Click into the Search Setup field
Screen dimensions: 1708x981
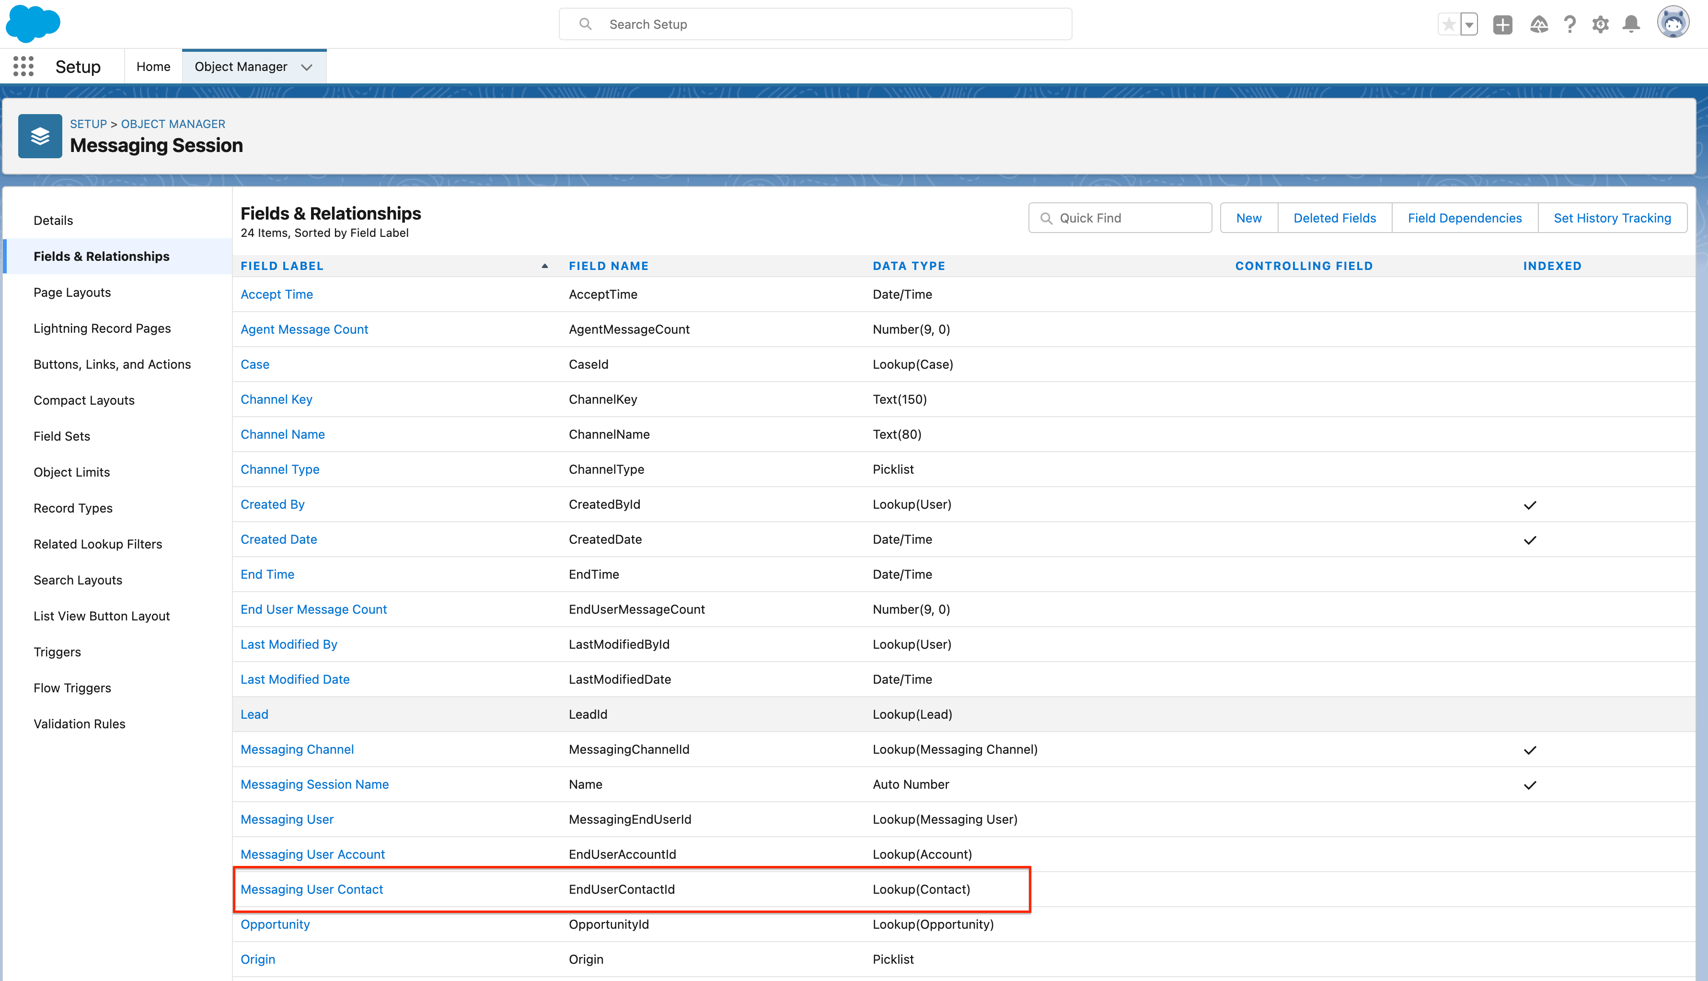815,24
